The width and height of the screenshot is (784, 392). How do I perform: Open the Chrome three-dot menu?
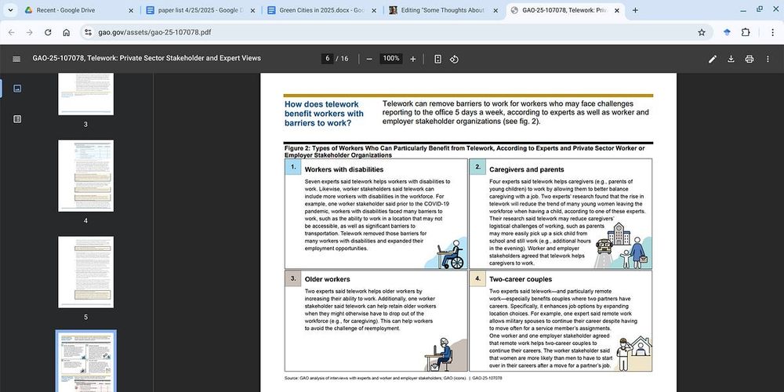[x=773, y=32]
